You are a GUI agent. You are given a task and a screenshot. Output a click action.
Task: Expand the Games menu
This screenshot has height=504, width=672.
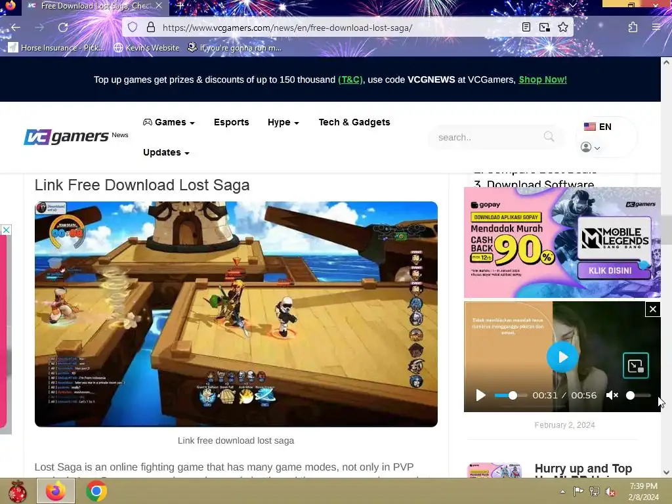(169, 122)
